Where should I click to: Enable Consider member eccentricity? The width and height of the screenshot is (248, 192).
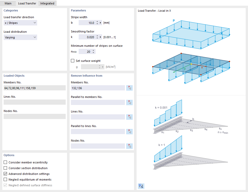[5, 162]
